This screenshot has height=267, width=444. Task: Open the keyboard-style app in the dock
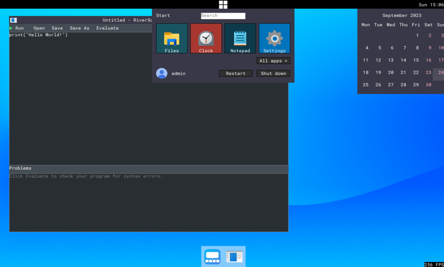(x=212, y=257)
